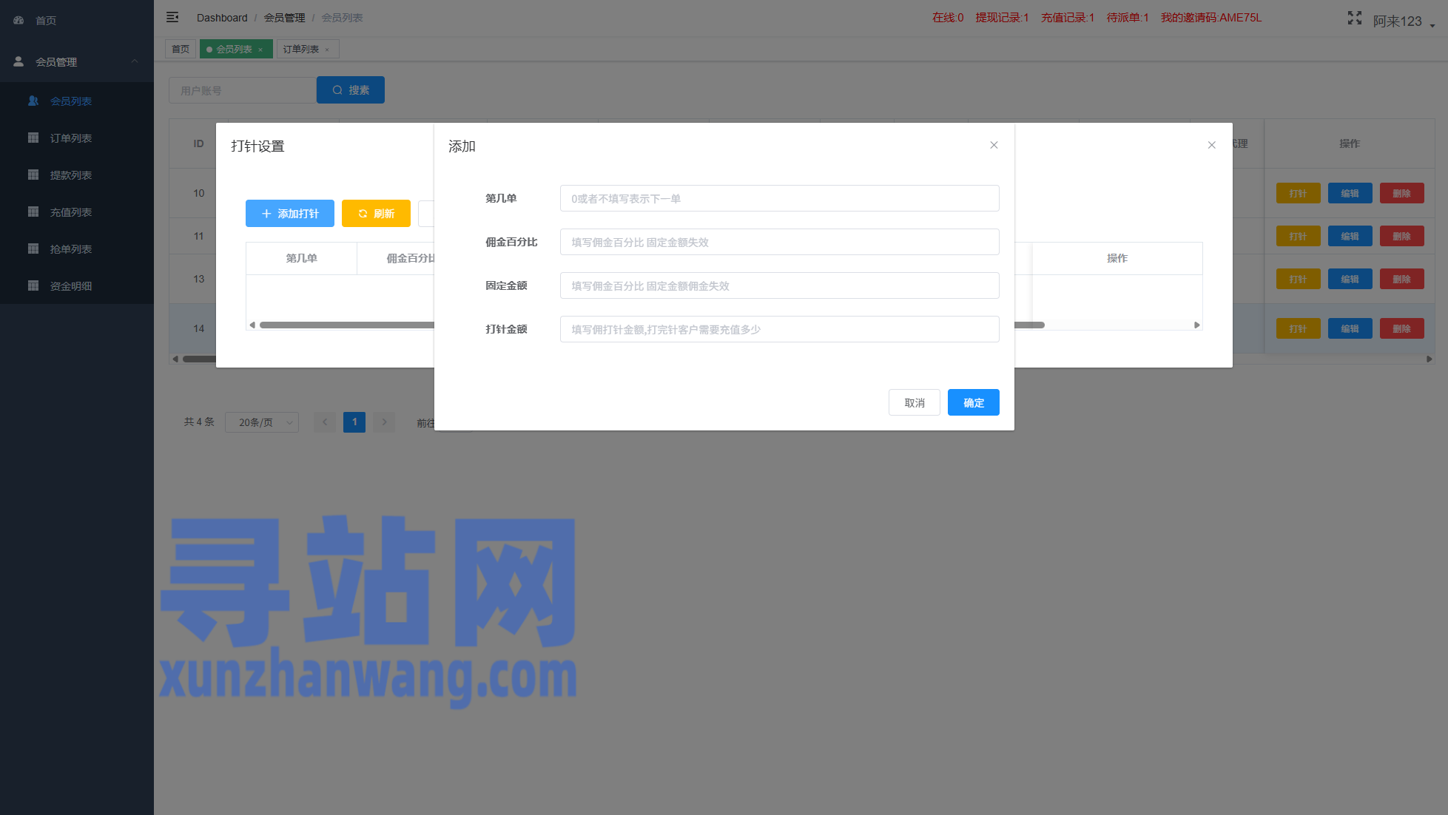Image resolution: width=1448 pixels, height=815 pixels.
Task: Click the 确定 confirm button
Action: pos(973,402)
